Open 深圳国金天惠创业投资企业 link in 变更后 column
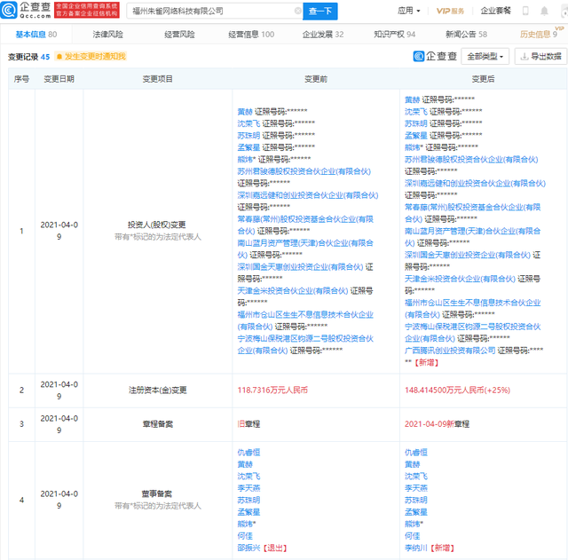This screenshot has width=568, height=560. pyautogui.click(x=468, y=255)
